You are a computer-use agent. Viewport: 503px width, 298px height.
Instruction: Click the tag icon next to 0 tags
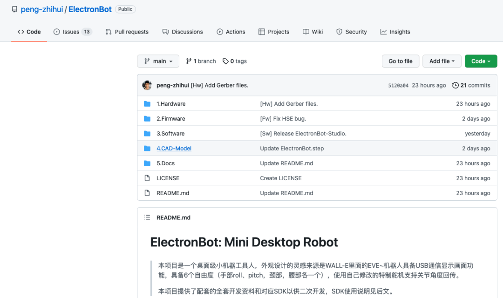click(x=225, y=61)
